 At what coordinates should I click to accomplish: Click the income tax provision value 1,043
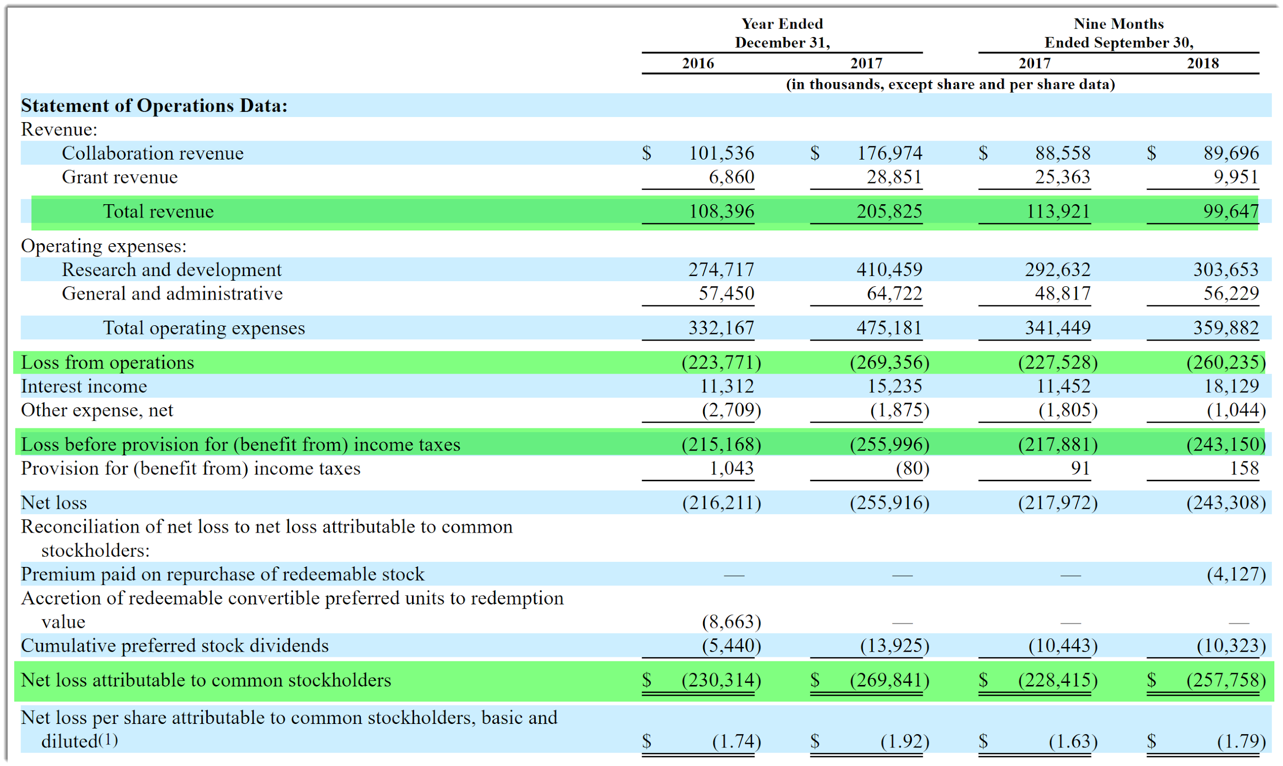[731, 469]
